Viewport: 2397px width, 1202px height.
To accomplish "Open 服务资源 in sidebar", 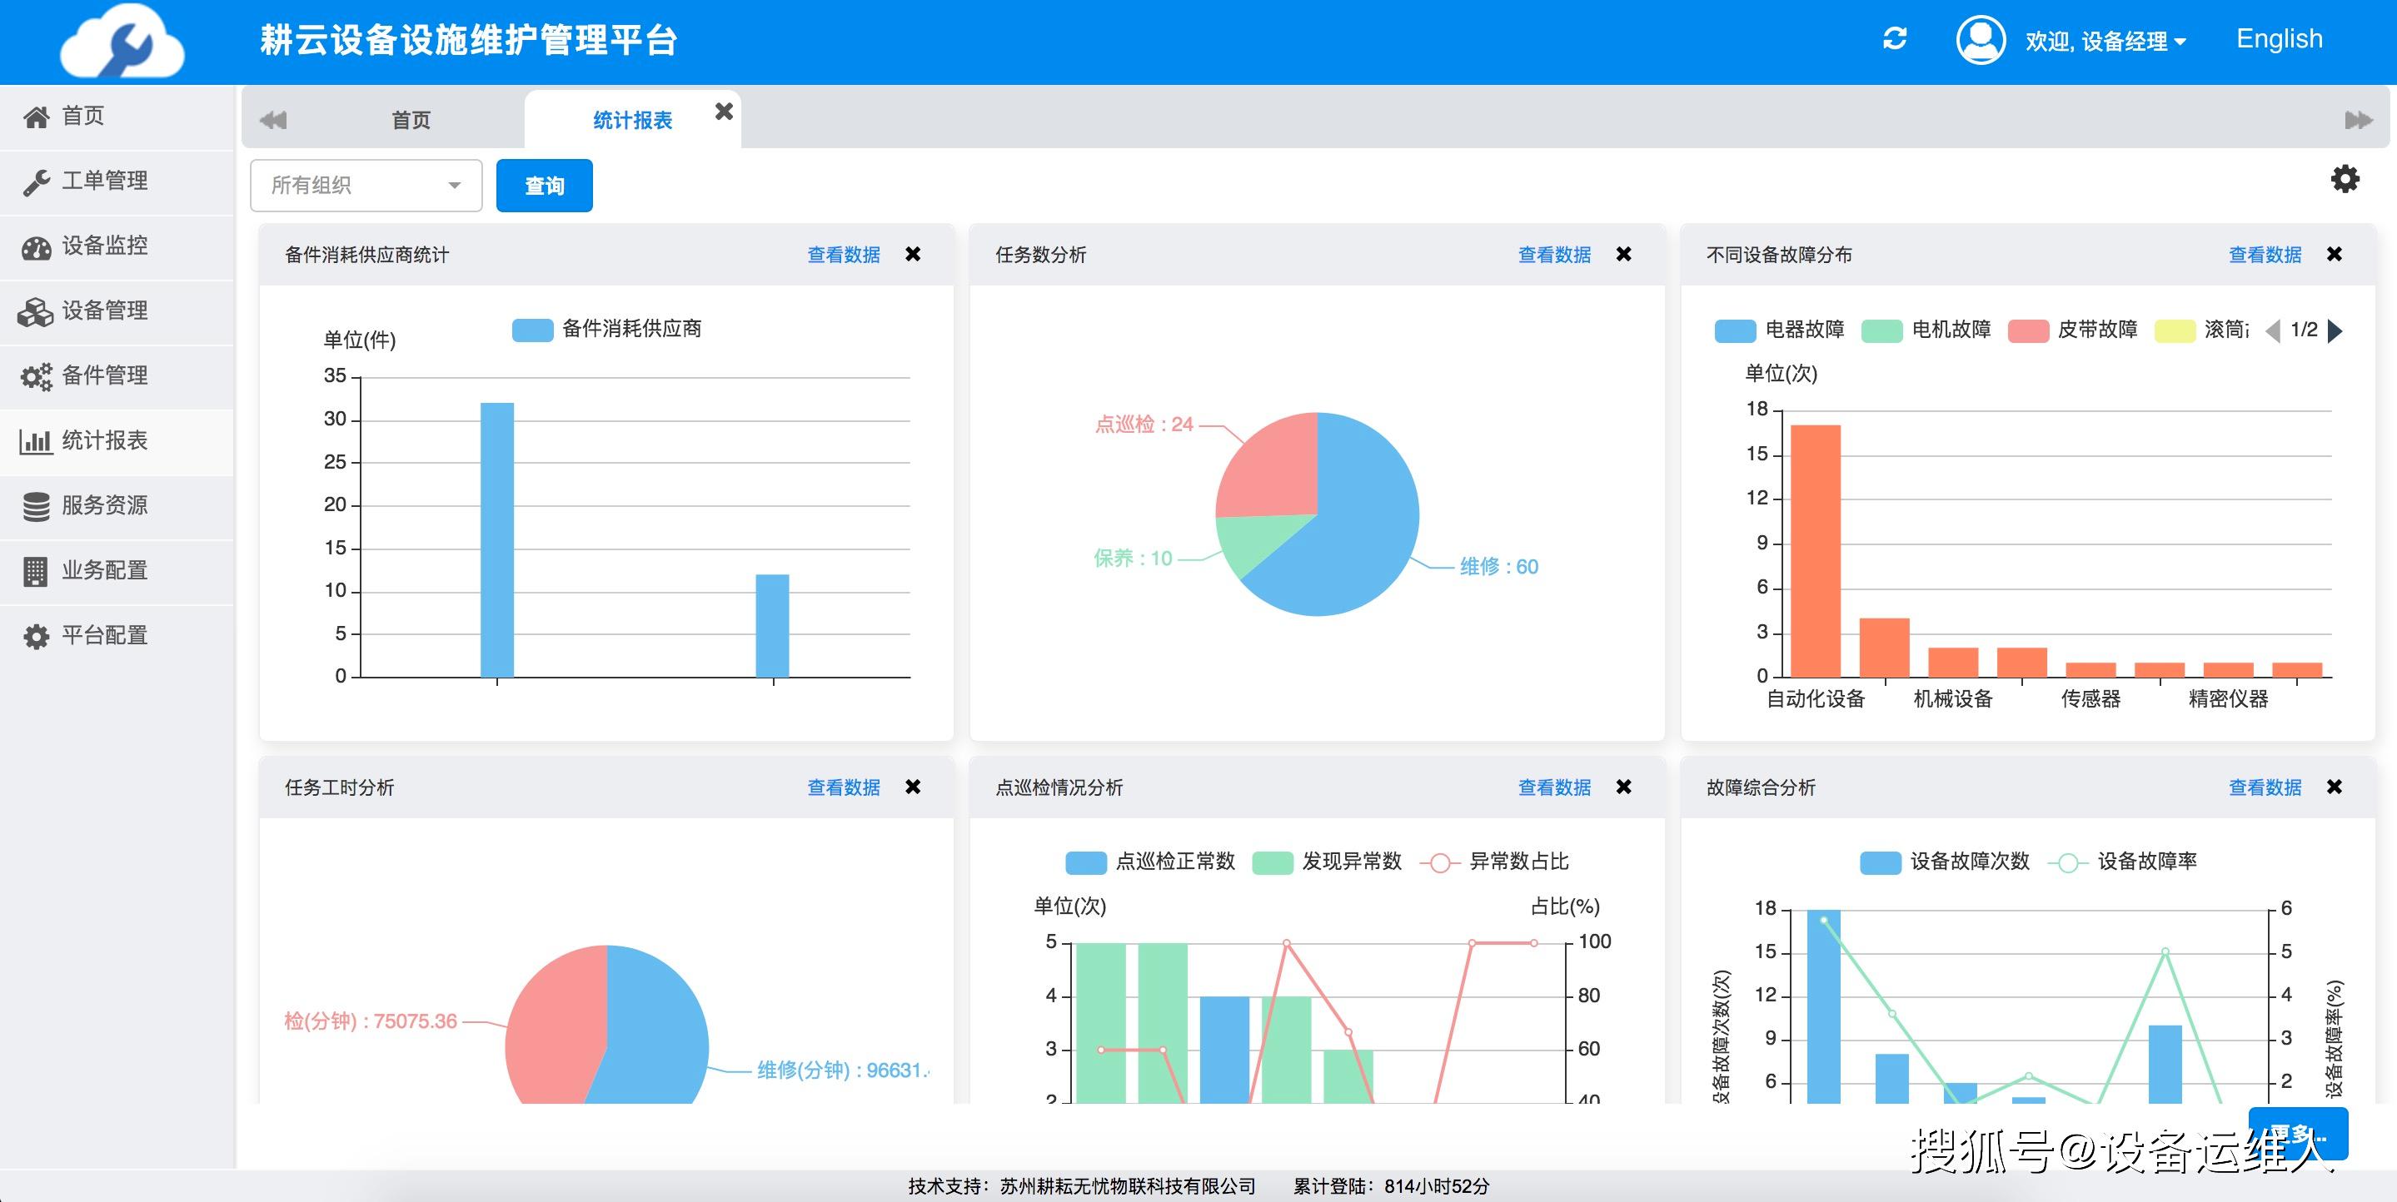I will [104, 505].
